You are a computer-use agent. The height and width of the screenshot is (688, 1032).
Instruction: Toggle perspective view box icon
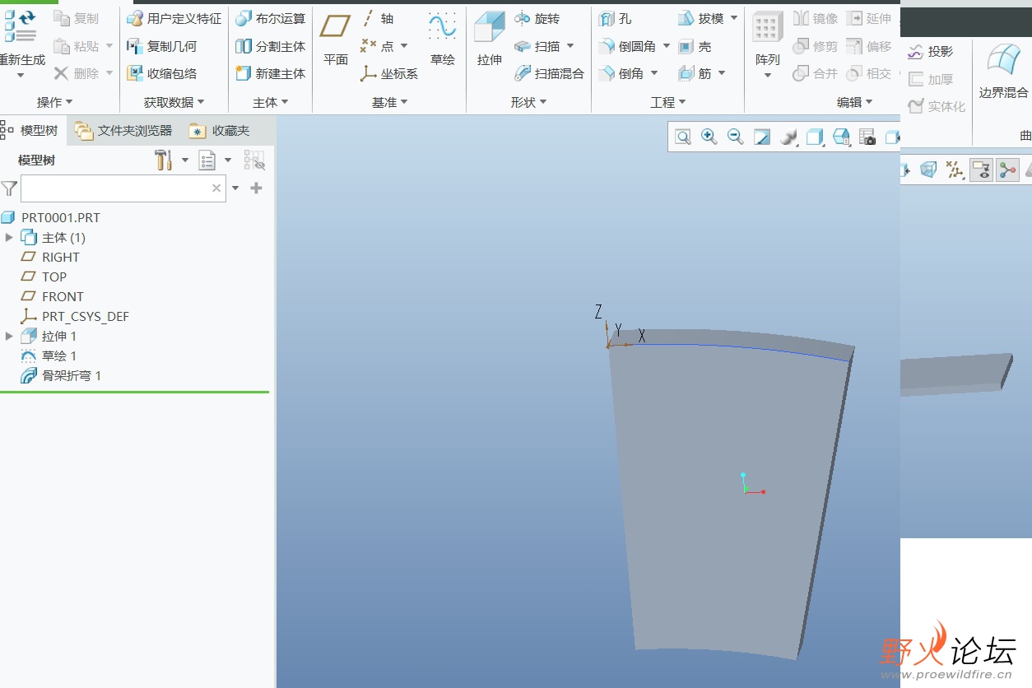[x=928, y=170]
